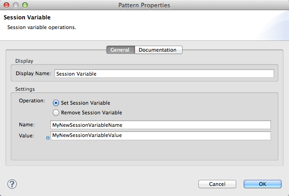Screen dimensions: 289x196
Task: Click the bold Session Variable heading
Action: point(27,18)
